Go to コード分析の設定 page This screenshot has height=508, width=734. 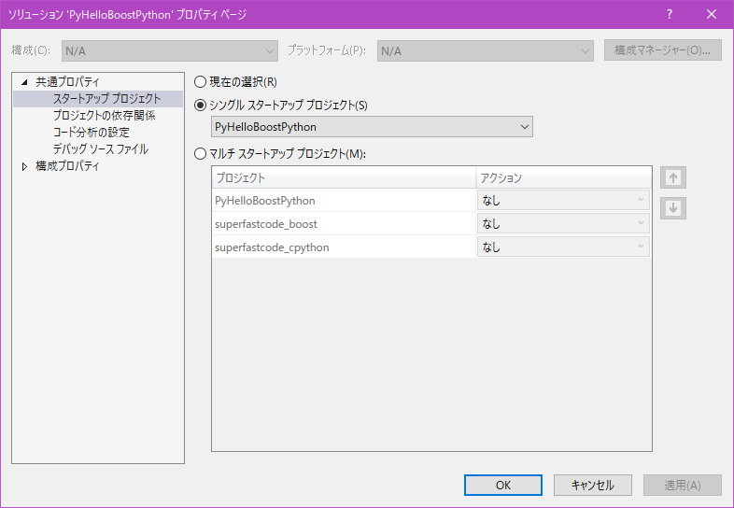click(x=91, y=133)
